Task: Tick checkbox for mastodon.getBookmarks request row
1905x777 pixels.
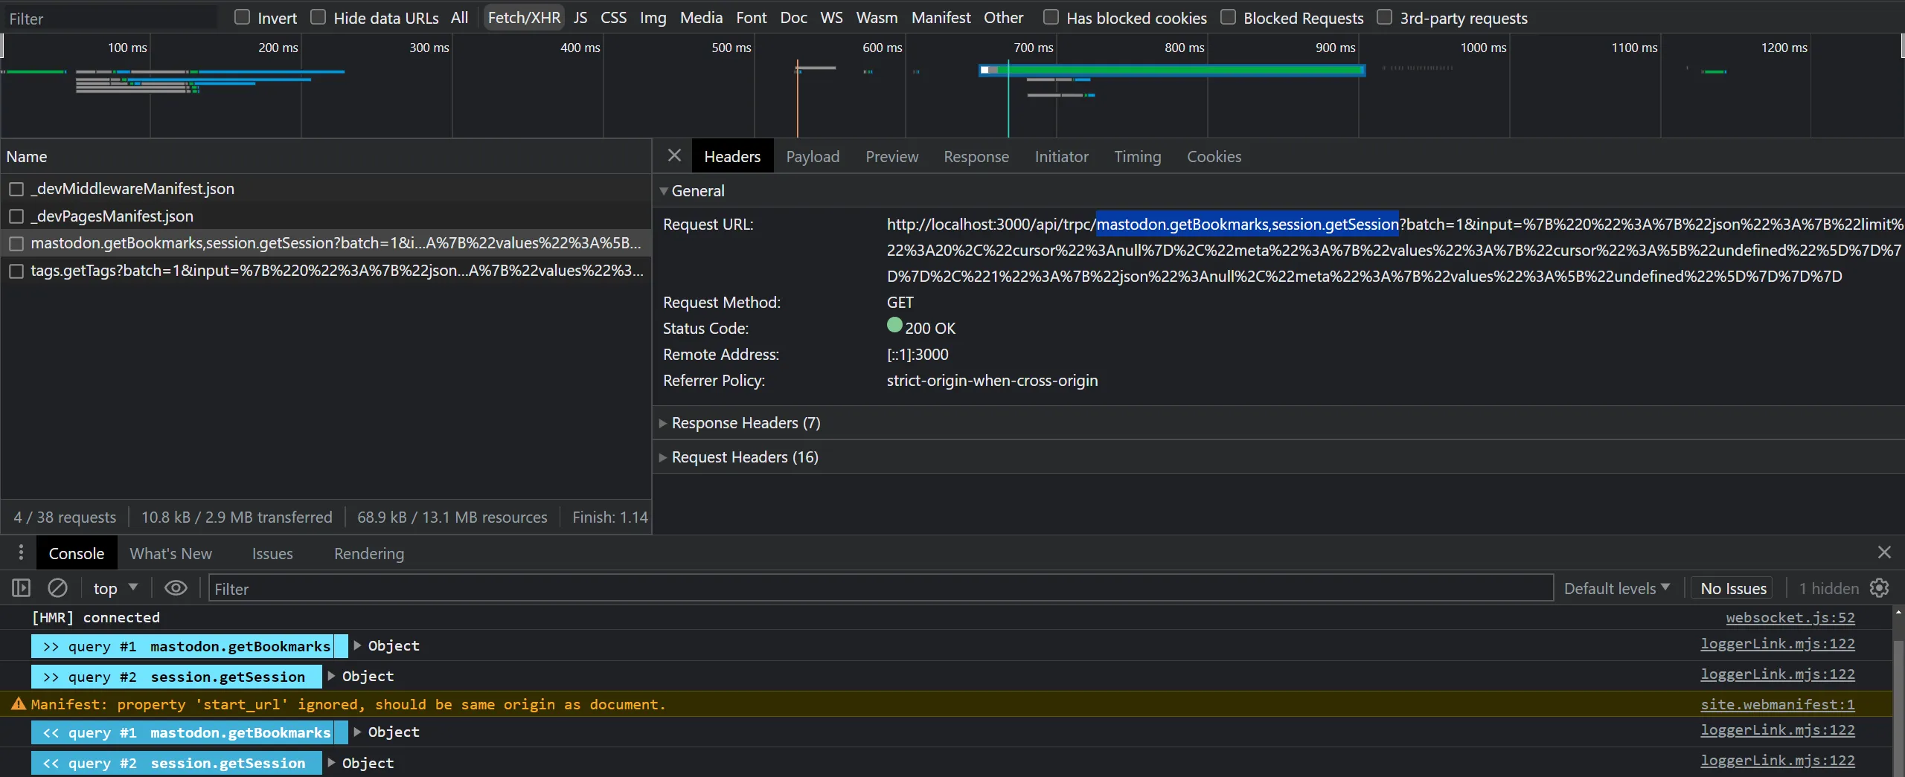Action: pyautogui.click(x=16, y=244)
